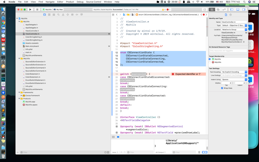Screen dimensions: 259x162
Task: Open the file Type dropdown
Action: pyautogui.click(x=234, y=26)
